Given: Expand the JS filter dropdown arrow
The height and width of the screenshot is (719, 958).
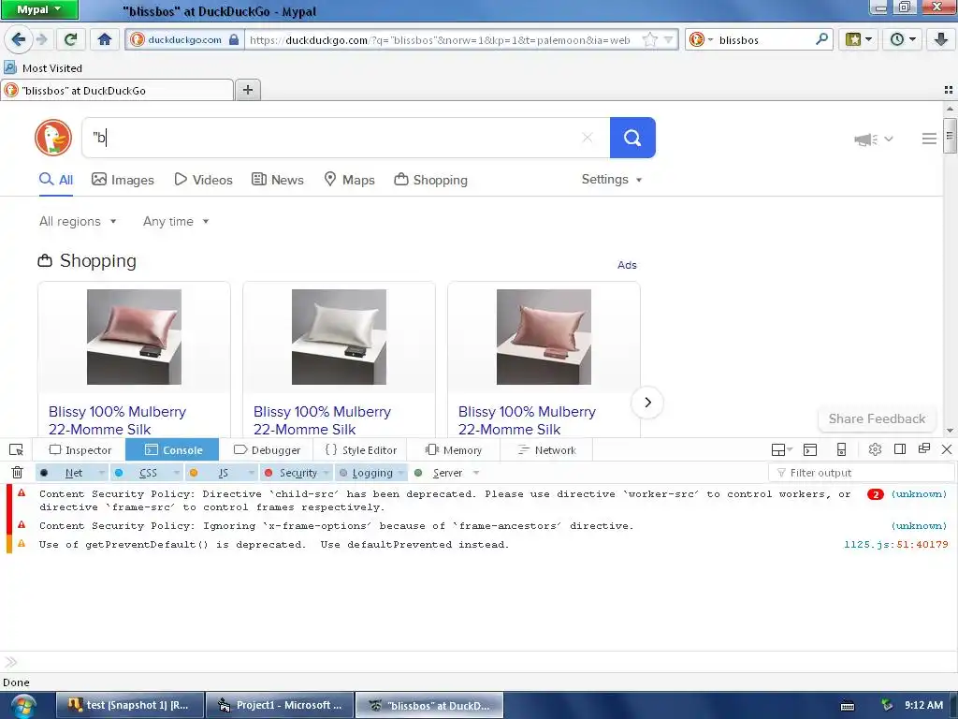Looking at the screenshot, I should point(251,473).
